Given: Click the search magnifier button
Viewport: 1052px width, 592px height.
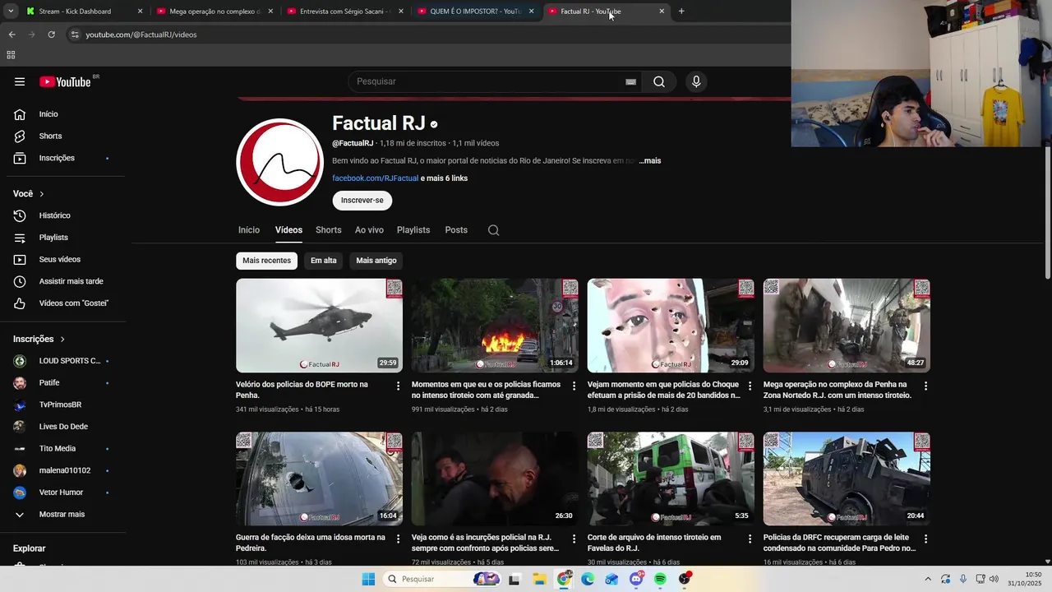Looking at the screenshot, I should coord(659,81).
